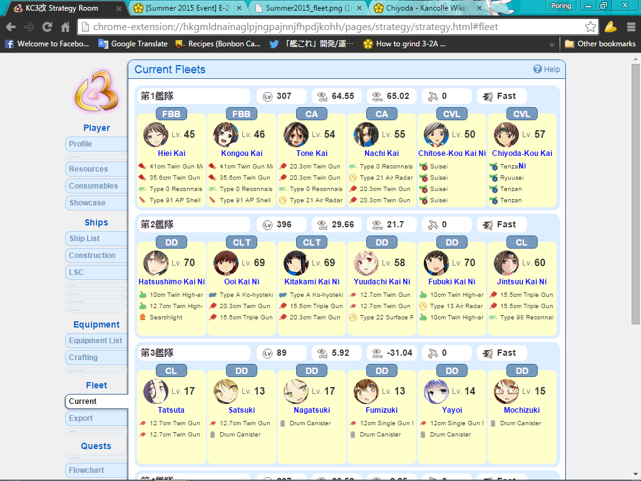641x481 pixels.
Task: Click the Jintsuu Kai Ni ship name link
Action: [x=522, y=282]
